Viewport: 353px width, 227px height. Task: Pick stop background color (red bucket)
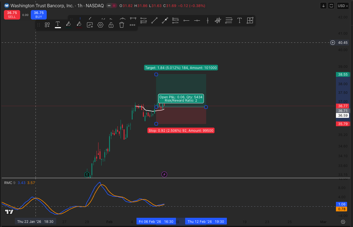(x=79, y=25)
